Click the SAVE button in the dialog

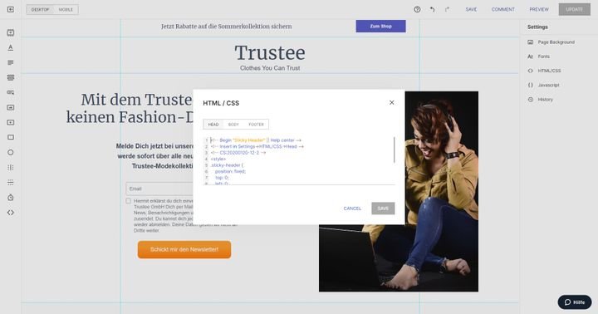pyautogui.click(x=383, y=209)
